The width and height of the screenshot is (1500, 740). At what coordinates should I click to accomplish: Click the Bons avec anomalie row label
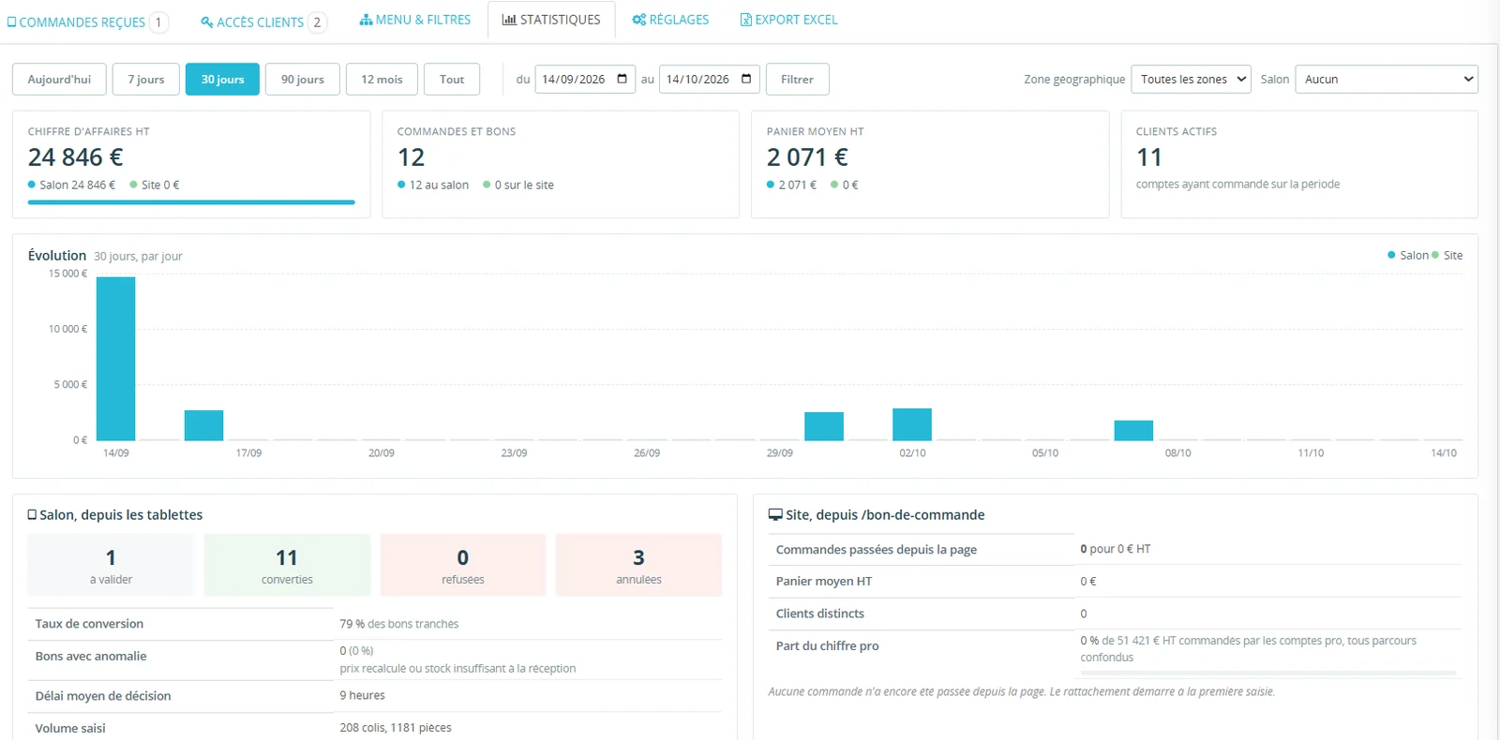91,657
